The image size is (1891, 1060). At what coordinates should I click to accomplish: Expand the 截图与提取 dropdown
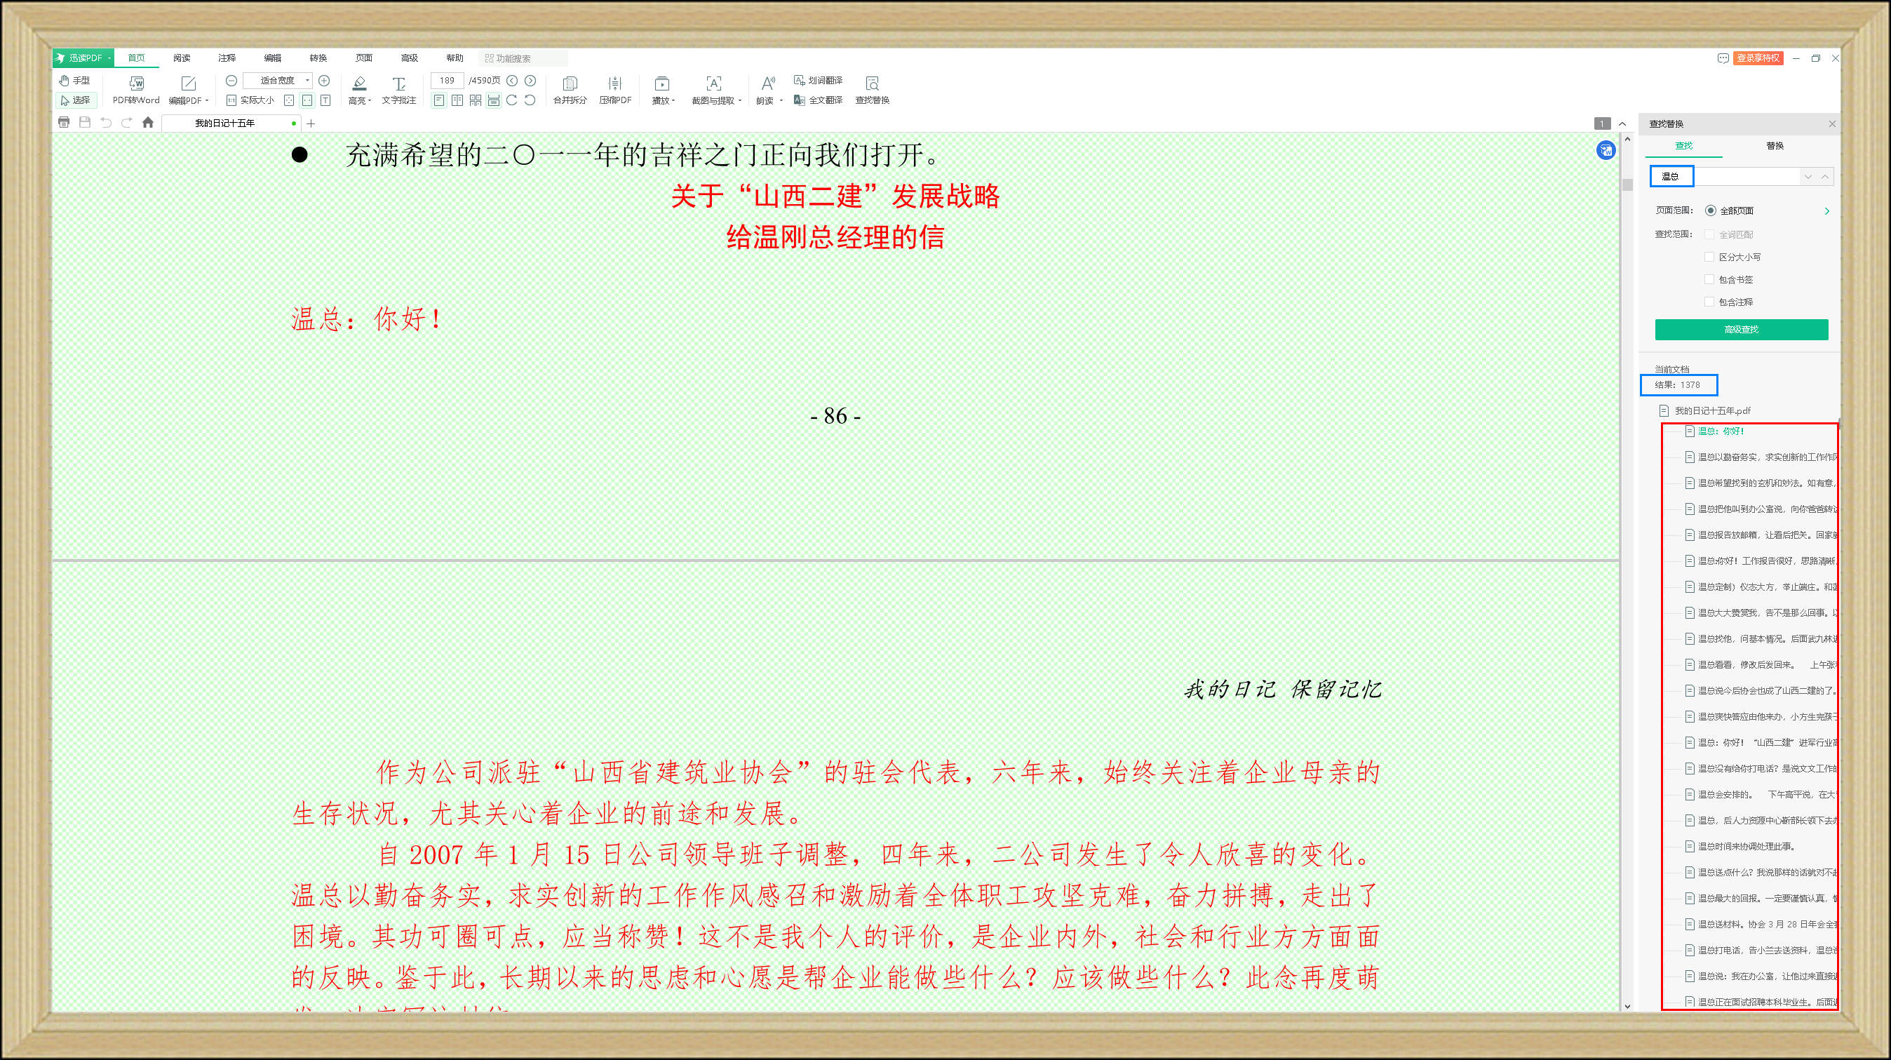[740, 100]
